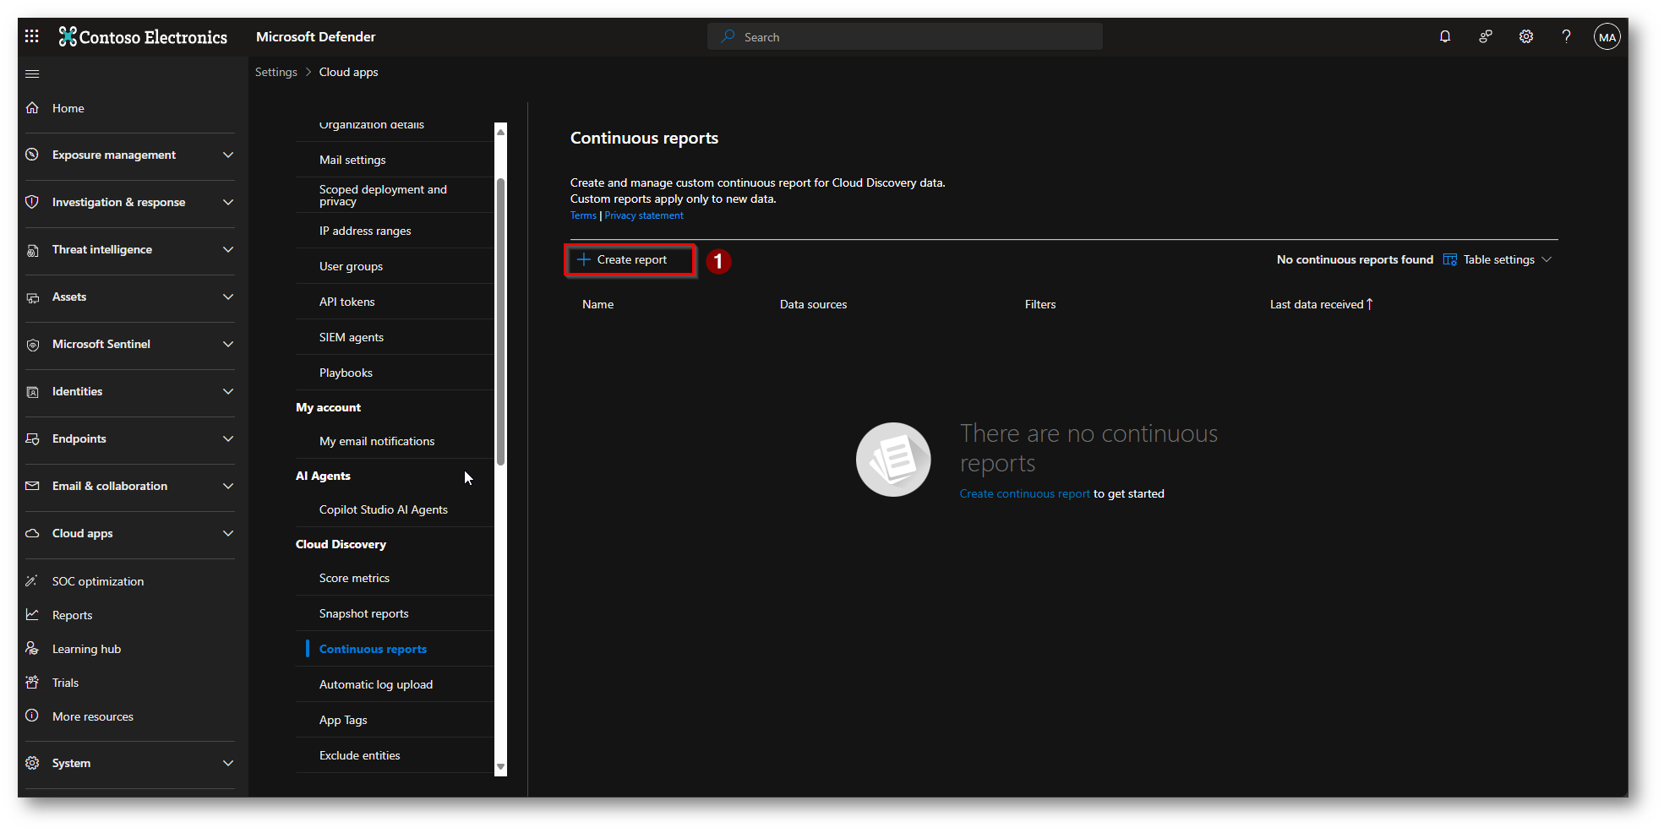Expand the Cloud apps navigation group

[227, 533]
